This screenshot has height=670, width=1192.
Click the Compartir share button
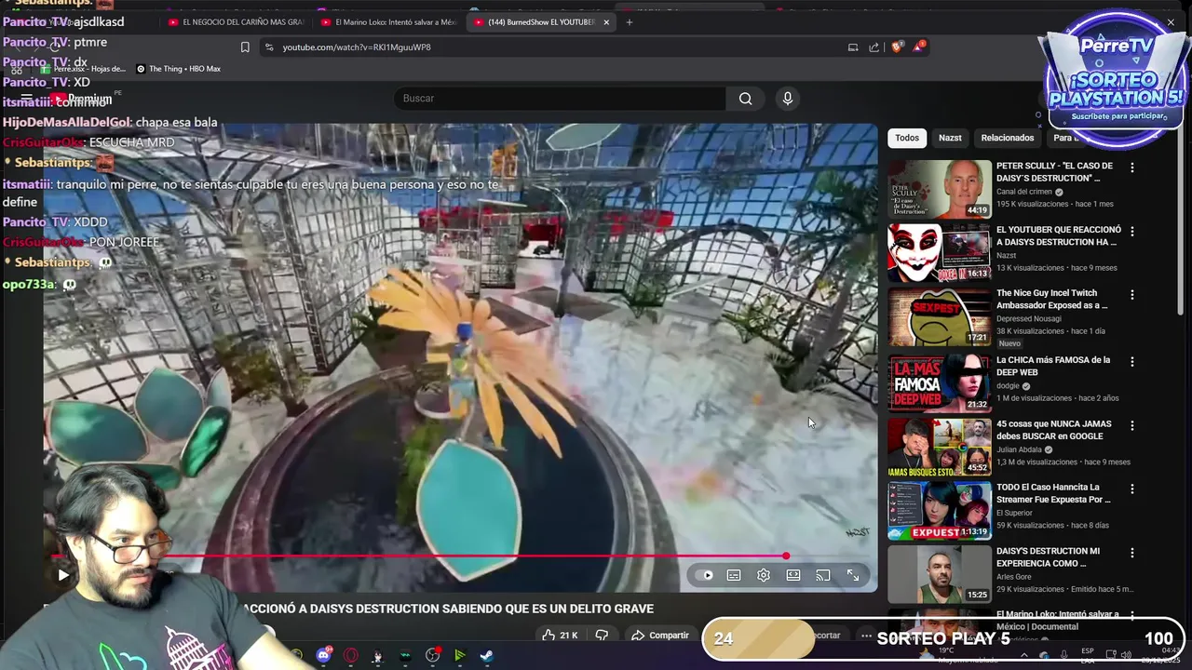tap(659, 636)
